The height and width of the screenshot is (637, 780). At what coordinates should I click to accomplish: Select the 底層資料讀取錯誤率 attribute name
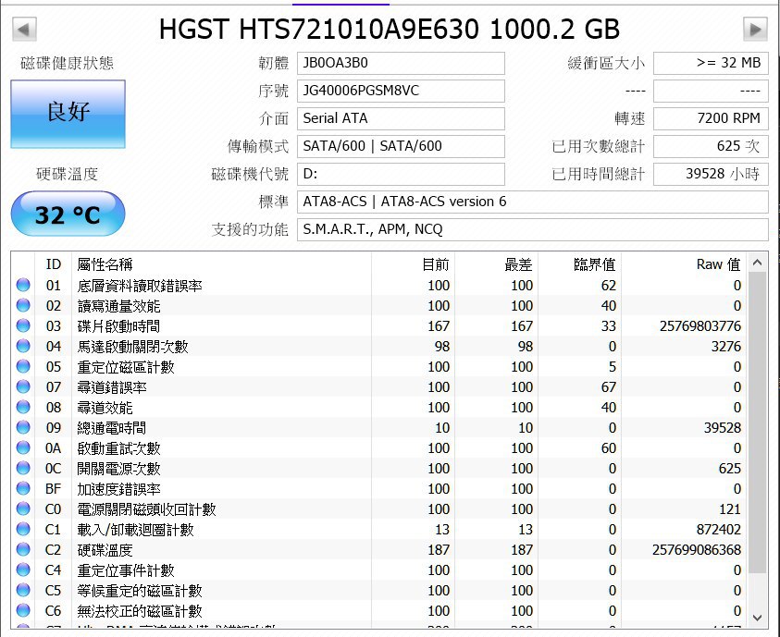(140, 286)
